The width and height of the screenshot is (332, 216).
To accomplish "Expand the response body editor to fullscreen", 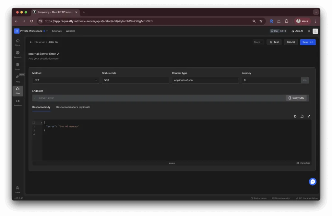I will [x=309, y=116].
